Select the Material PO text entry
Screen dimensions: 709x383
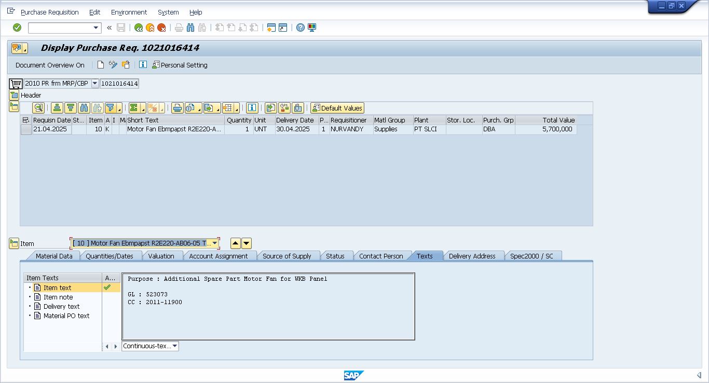tap(66, 316)
